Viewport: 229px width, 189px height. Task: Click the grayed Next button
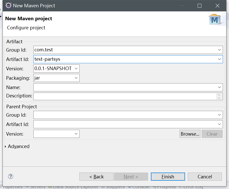point(131,177)
